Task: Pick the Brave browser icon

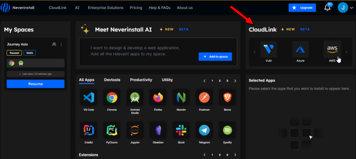Action: pyautogui.click(x=227, y=98)
